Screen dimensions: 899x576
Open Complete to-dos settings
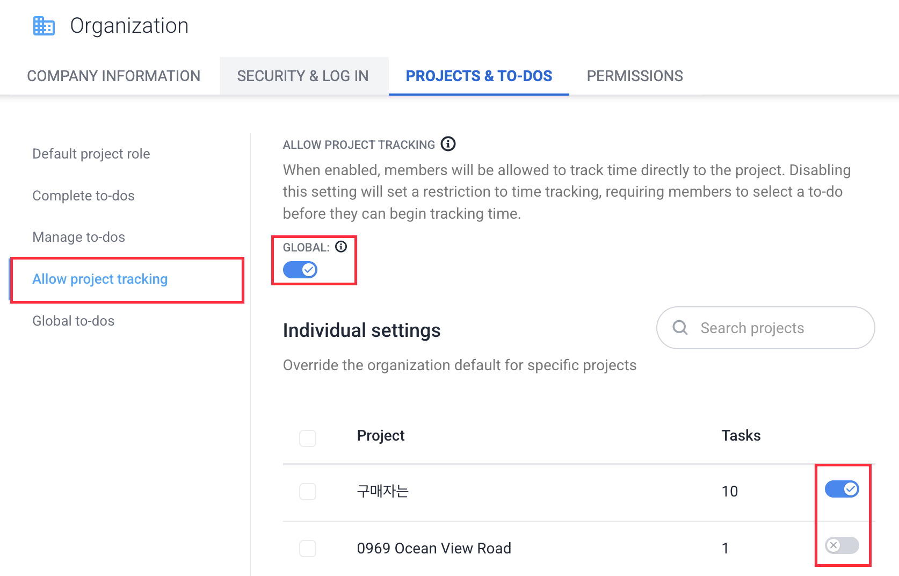pyautogui.click(x=83, y=196)
